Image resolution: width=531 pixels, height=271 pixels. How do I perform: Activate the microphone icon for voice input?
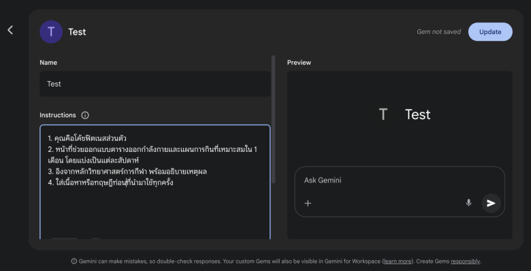468,203
